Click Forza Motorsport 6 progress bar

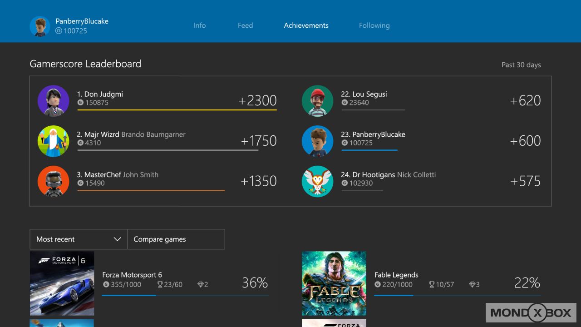[185, 295]
